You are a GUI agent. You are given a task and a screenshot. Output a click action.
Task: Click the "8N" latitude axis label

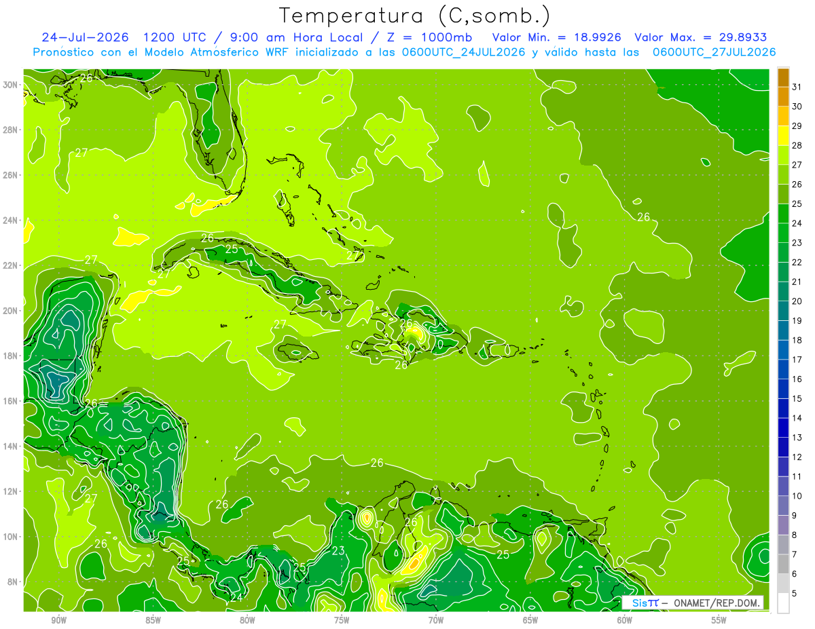point(13,582)
